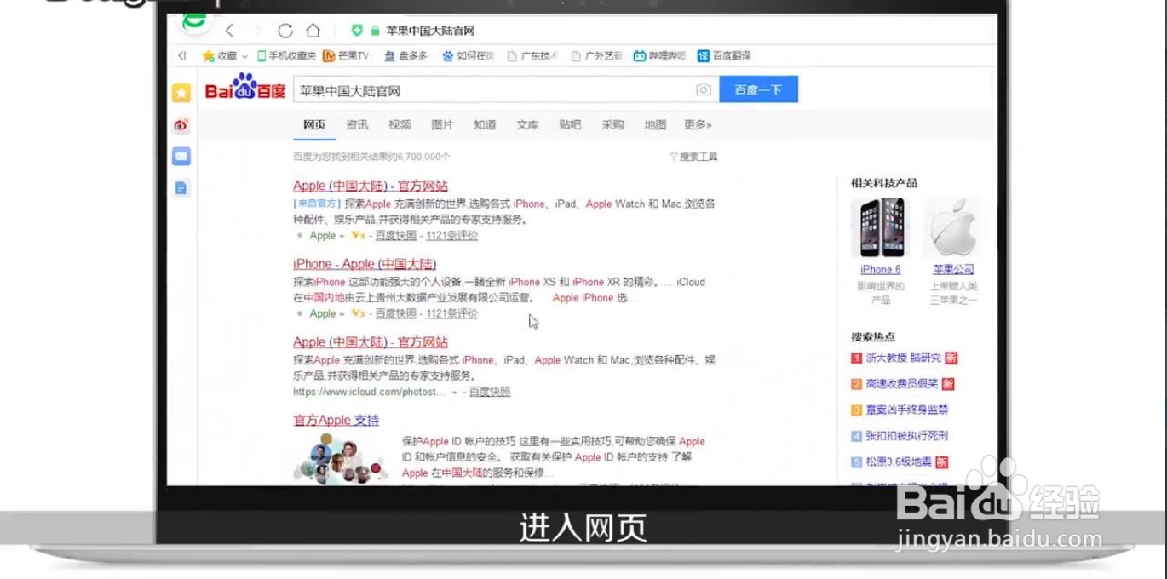
Task: Open first result Apple (中国大陆) - 官方网站
Action: (371, 186)
